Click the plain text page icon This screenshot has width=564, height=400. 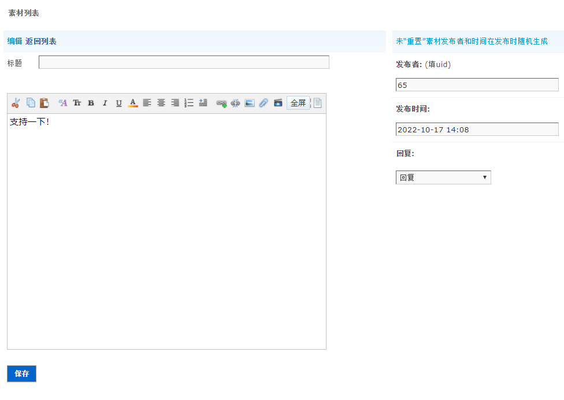point(318,103)
